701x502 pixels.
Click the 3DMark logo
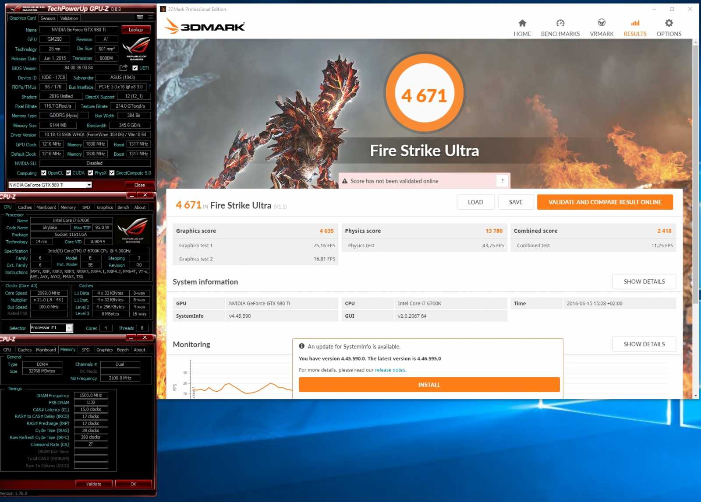click(205, 26)
